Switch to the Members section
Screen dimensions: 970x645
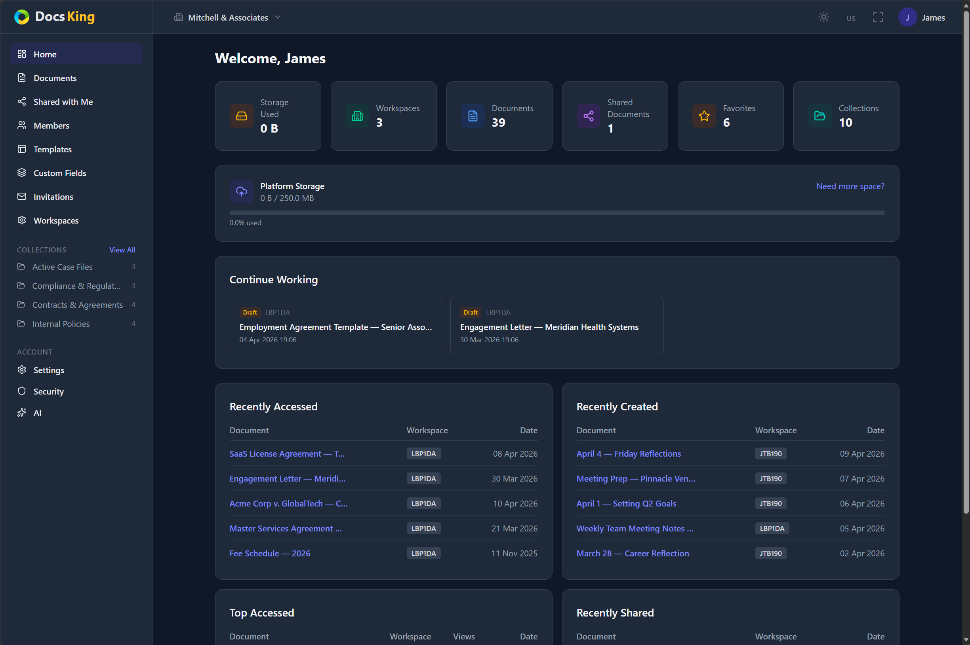51,125
